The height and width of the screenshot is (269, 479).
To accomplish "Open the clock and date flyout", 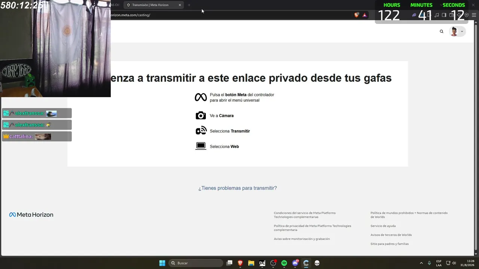I will click(x=468, y=263).
